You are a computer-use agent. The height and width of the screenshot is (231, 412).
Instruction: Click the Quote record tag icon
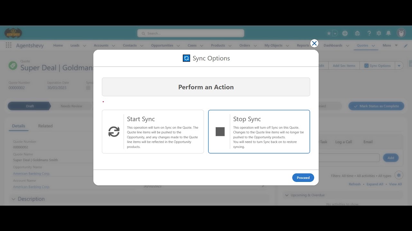[x=13, y=65]
